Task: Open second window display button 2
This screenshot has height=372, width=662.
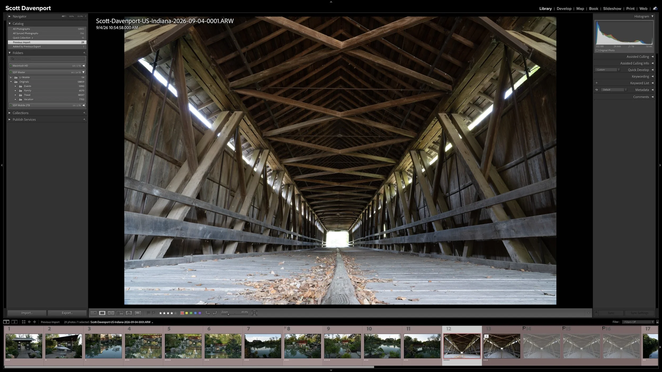Action: click(x=15, y=322)
